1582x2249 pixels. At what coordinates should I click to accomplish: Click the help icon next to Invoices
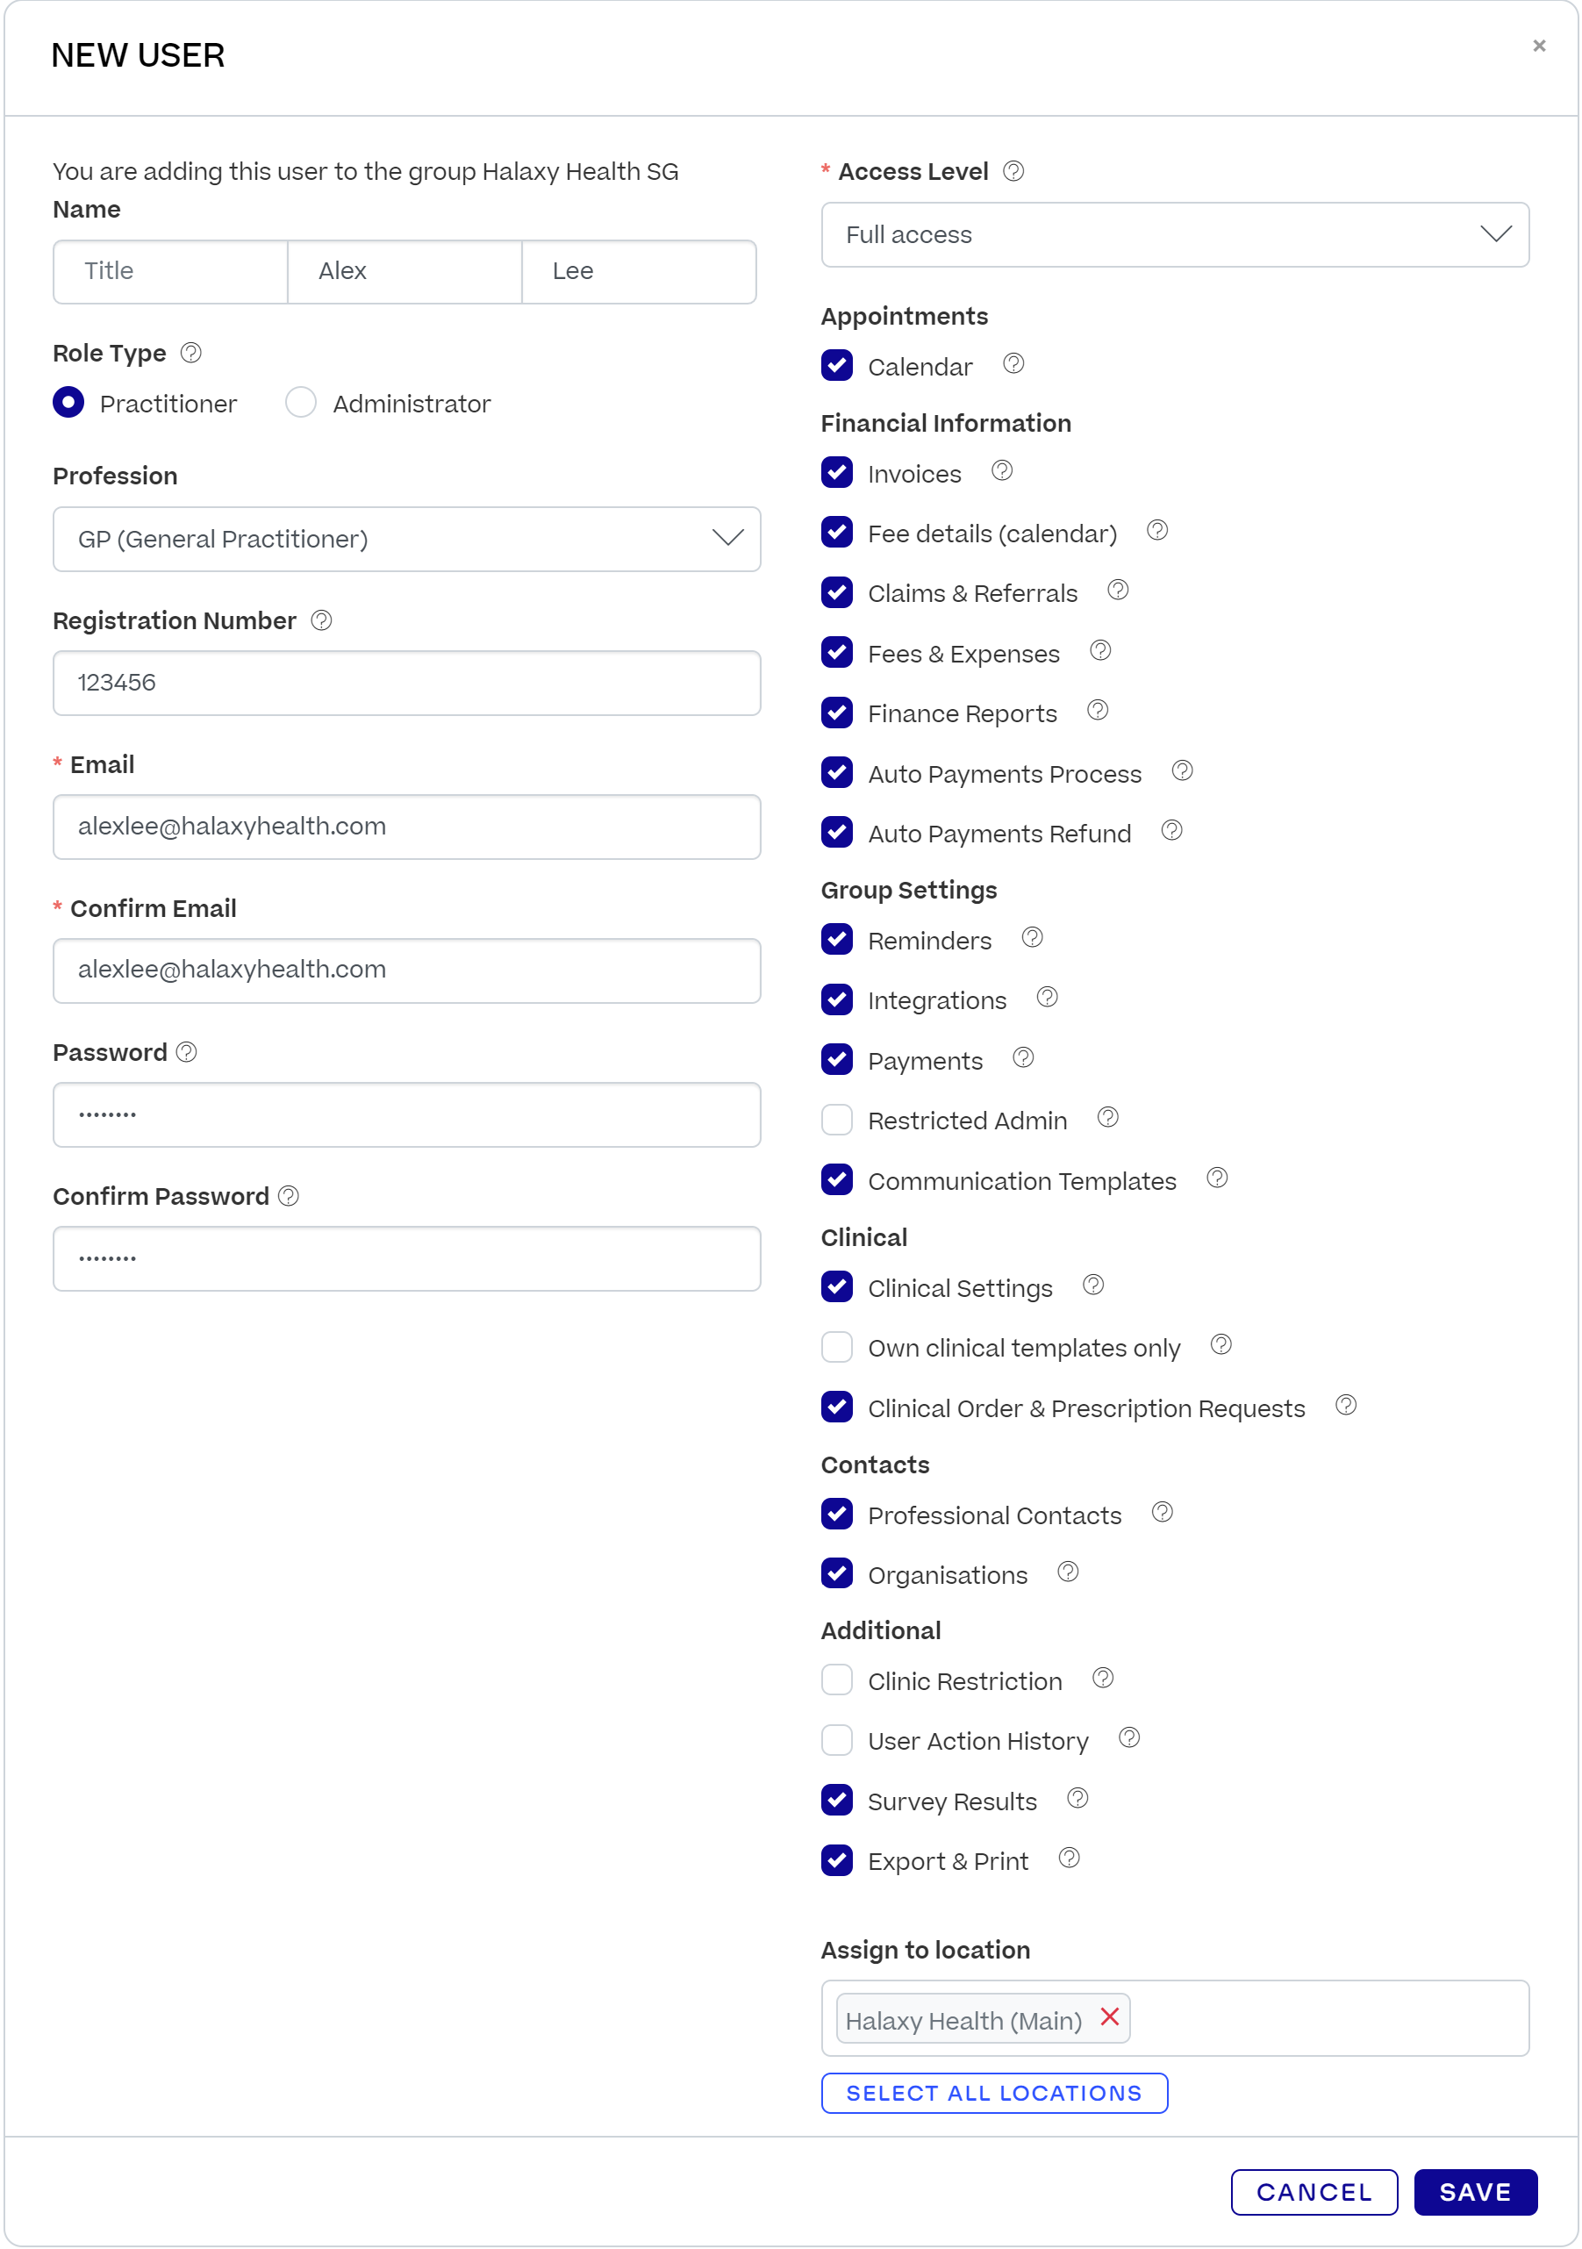tap(1001, 471)
